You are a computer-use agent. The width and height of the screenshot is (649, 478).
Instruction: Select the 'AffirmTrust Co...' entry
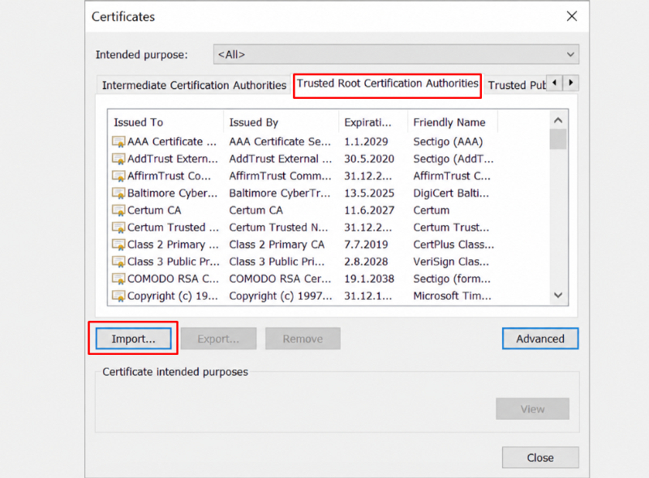click(169, 176)
